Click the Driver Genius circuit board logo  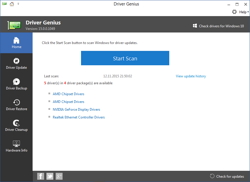[x=14, y=25]
